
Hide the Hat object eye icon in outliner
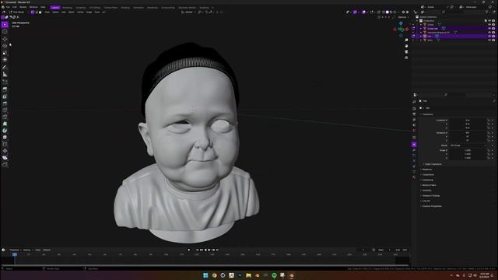tap(489, 37)
